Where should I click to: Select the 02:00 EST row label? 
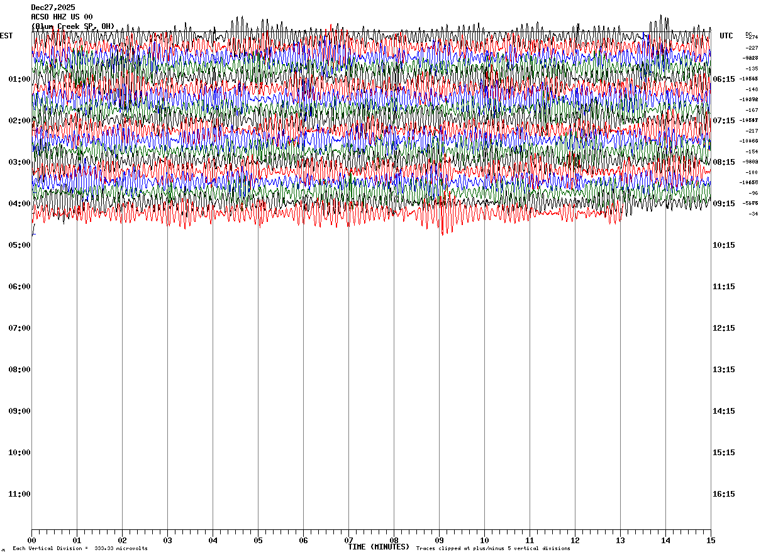[x=19, y=121]
